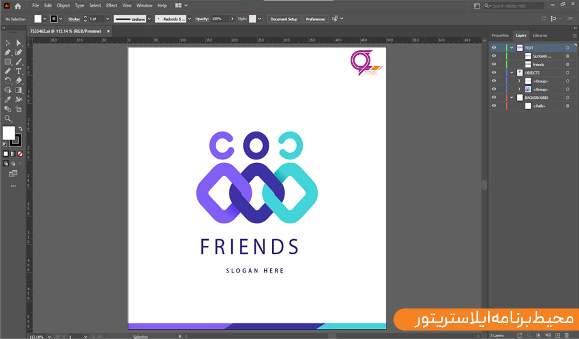Select the Artboard tool
Screen dimensions: 579x339
click(19, 109)
